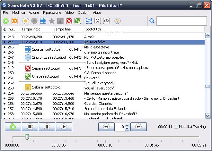Image resolution: width=212 pixels, height=151 pixels.
Task: Click the Sottotitoli column header
Action: click(x=144, y=29)
